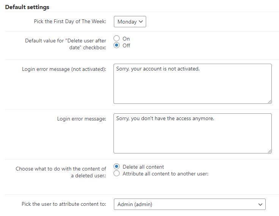Image resolution: width=279 pixels, height=216 pixels.
Task: Open the Admin (admin) user dropdown
Action: pyautogui.click(x=190, y=204)
